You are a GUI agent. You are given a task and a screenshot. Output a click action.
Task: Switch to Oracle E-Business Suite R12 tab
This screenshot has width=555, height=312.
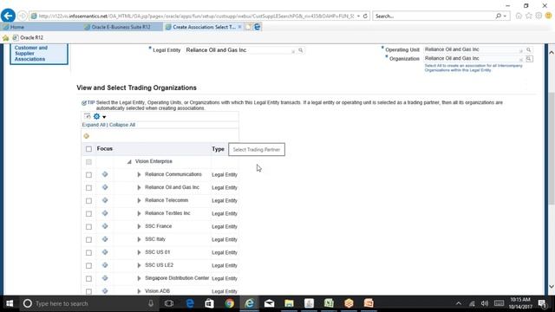click(122, 27)
